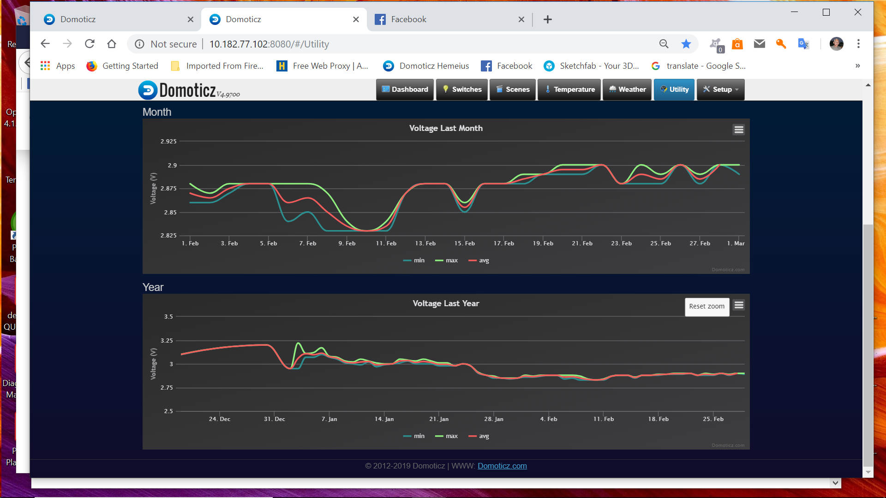This screenshot has width=886, height=498.
Task: Click the Reset zoom button
Action: (706, 307)
